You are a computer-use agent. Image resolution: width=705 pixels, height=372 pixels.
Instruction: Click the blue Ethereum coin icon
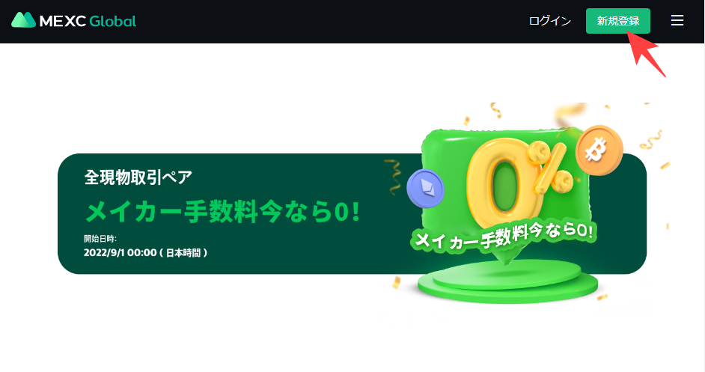[x=425, y=189]
